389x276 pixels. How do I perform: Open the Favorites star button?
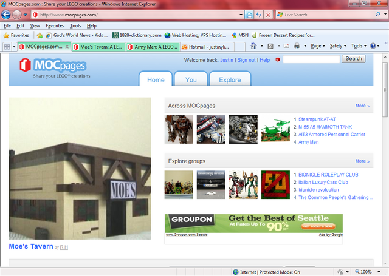tap(16, 35)
